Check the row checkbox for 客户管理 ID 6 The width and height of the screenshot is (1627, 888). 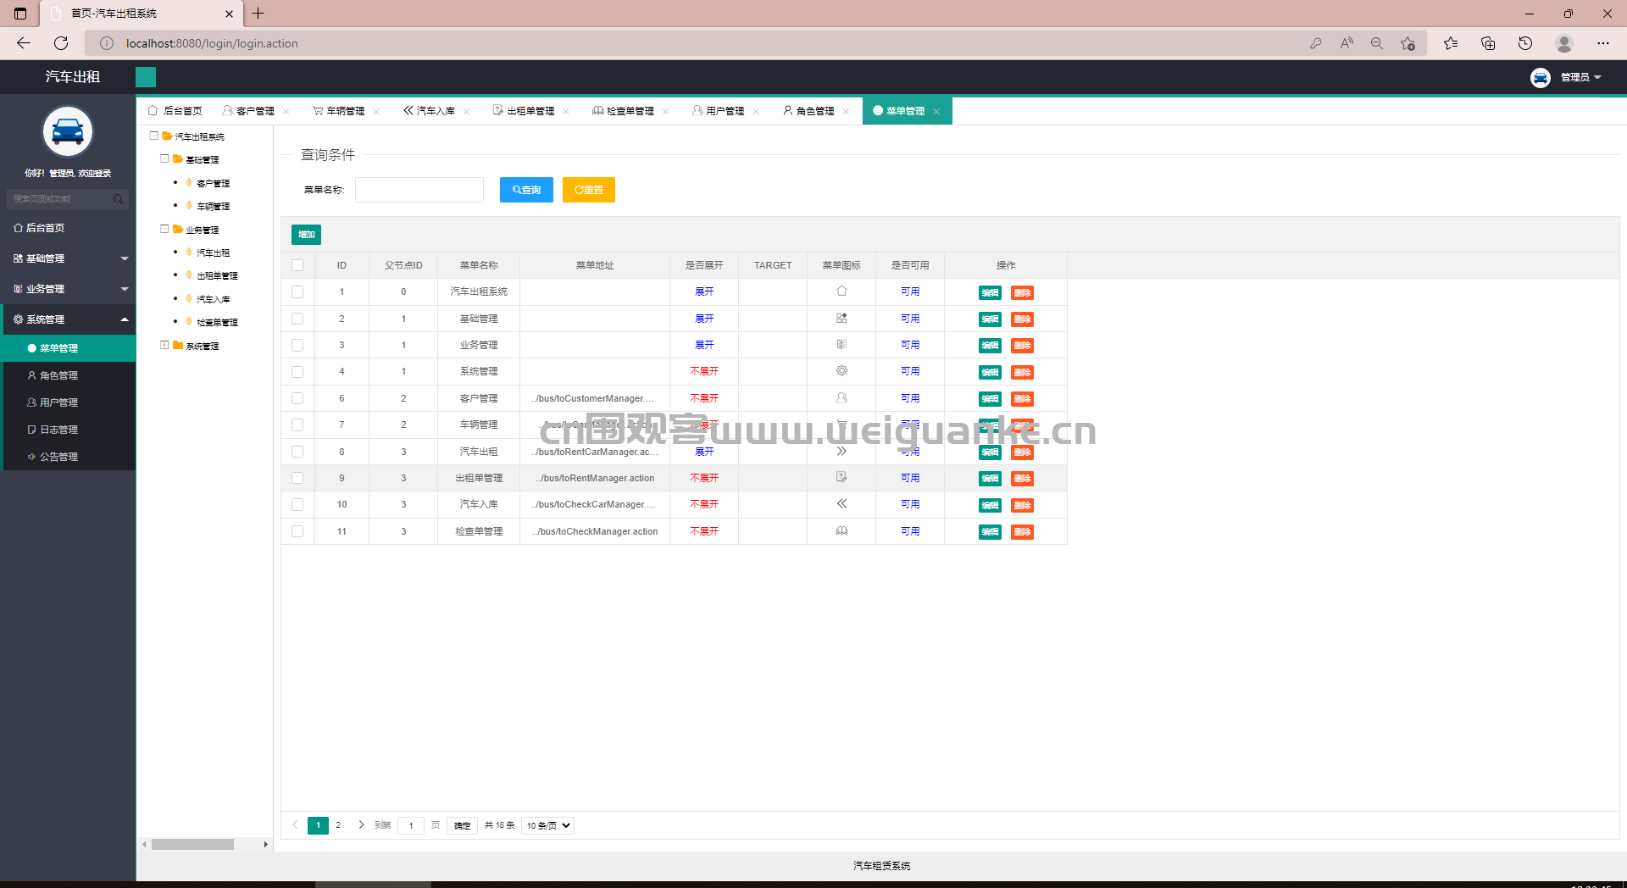[x=297, y=398]
